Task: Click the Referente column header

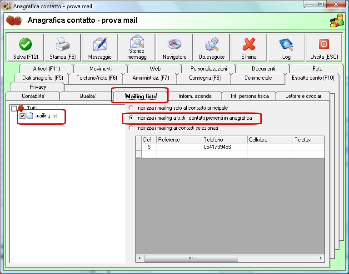Action: pyautogui.click(x=179, y=140)
